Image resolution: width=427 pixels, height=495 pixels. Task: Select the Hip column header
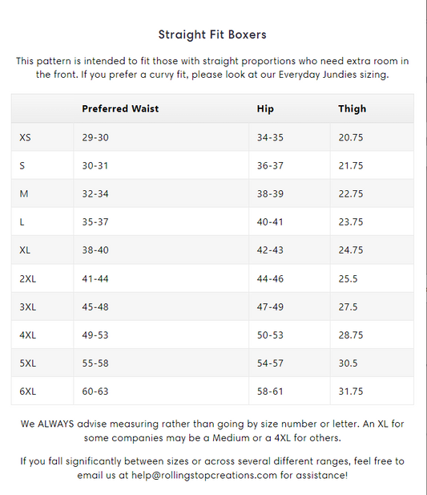coord(265,108)
